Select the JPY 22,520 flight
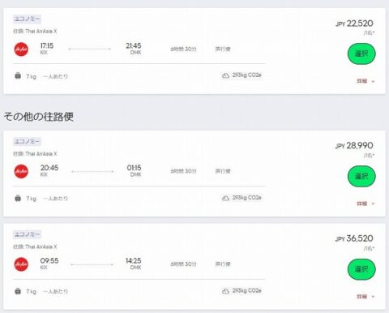 pos(361,54)
